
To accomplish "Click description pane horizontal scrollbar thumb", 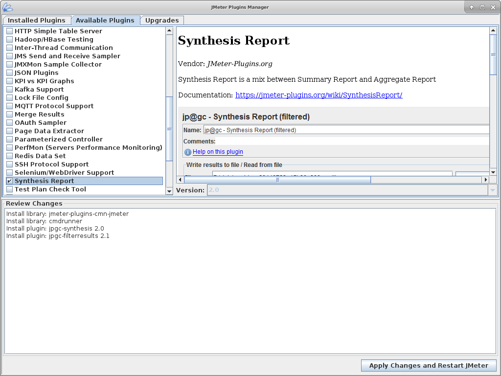I will click(277, 180).
